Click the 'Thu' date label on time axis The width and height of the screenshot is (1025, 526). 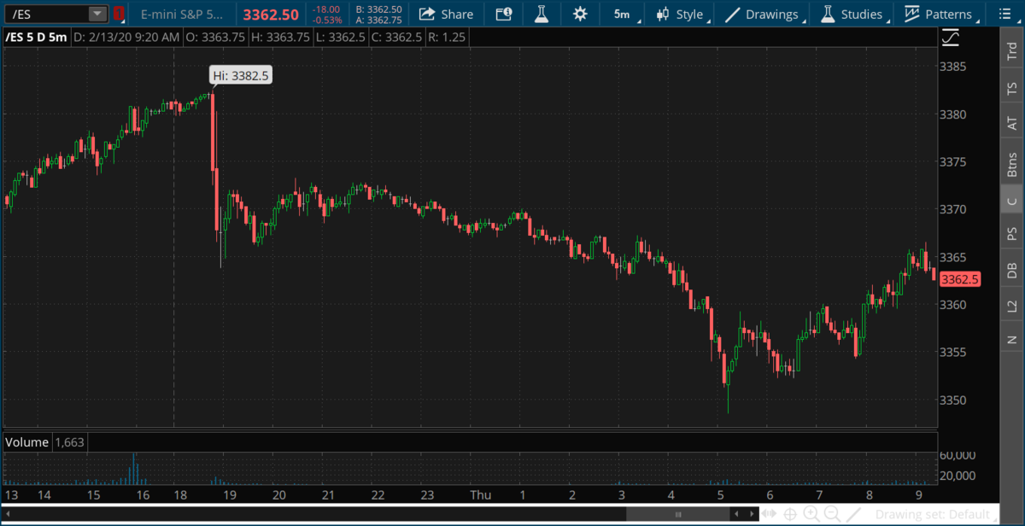coord(481,495)
